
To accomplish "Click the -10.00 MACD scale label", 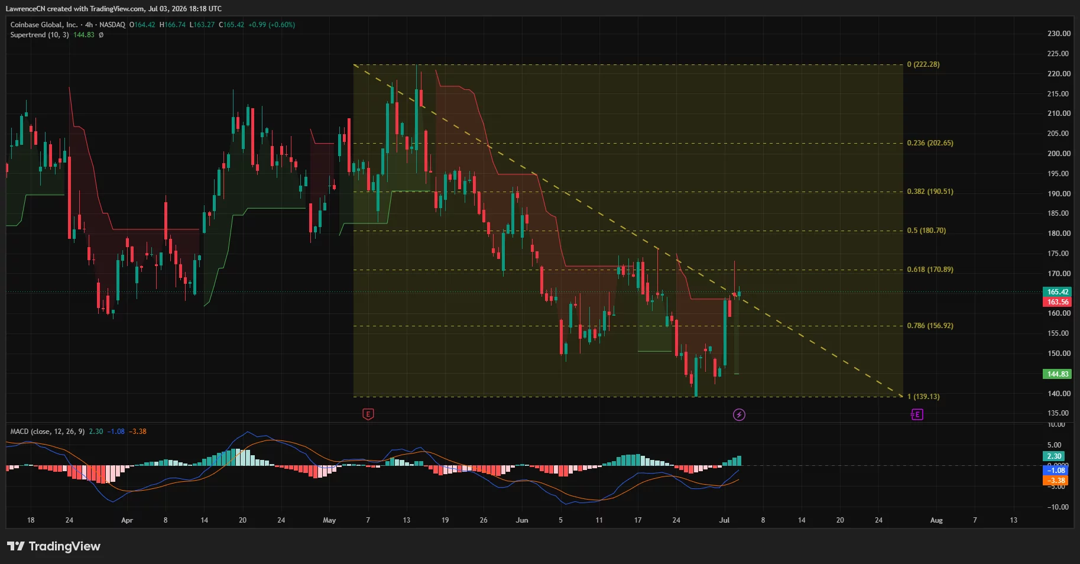I will tap(1058, 507).
